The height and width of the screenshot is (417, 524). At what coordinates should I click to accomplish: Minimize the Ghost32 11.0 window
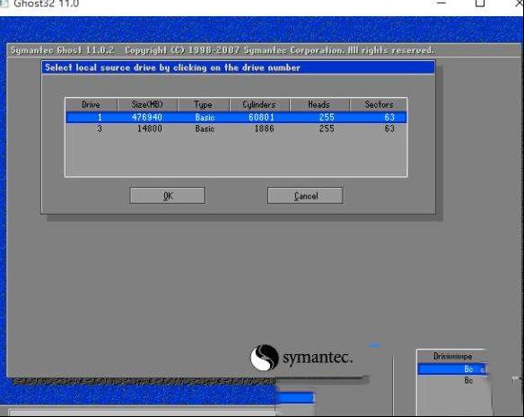[441, 3]
